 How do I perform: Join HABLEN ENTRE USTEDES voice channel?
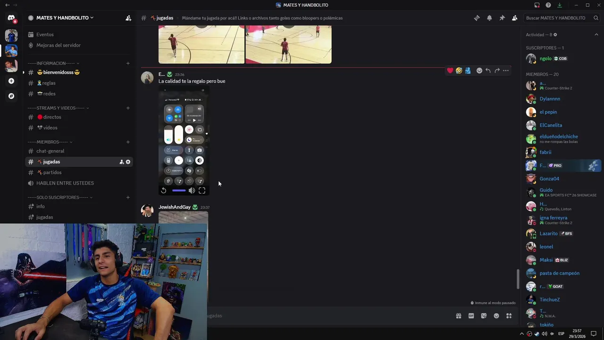[x=79, y=183]
